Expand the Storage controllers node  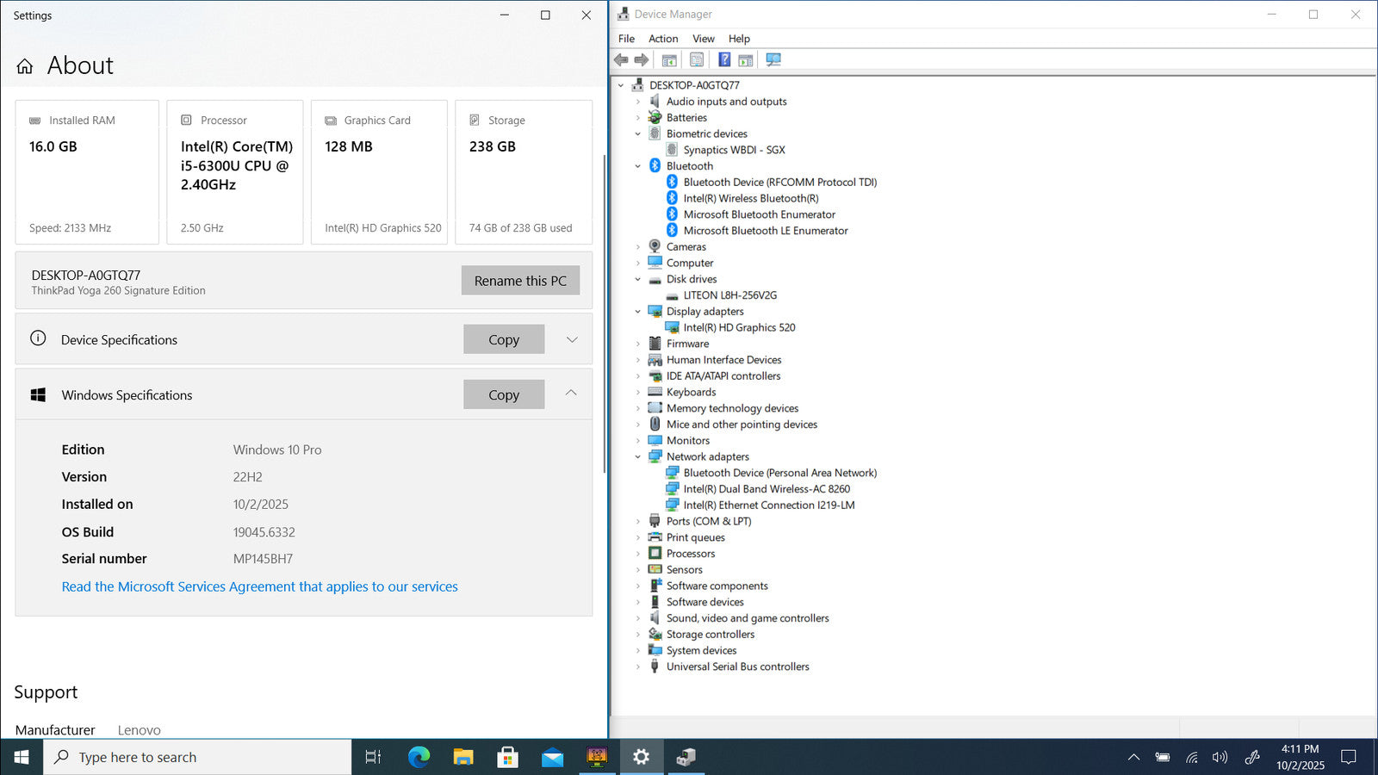pyautogui.click(x=638, y=634)
